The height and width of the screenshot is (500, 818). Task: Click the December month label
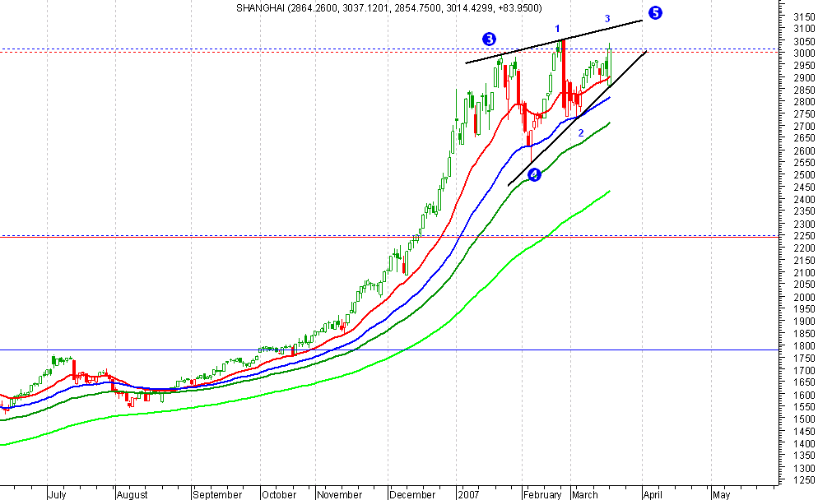point(412,494)
